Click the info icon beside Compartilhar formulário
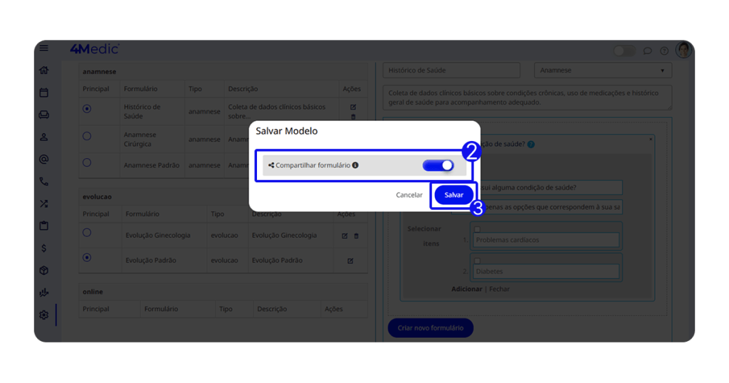The width and height of the screenshot is (729, 383). click(x=355, y=165)
